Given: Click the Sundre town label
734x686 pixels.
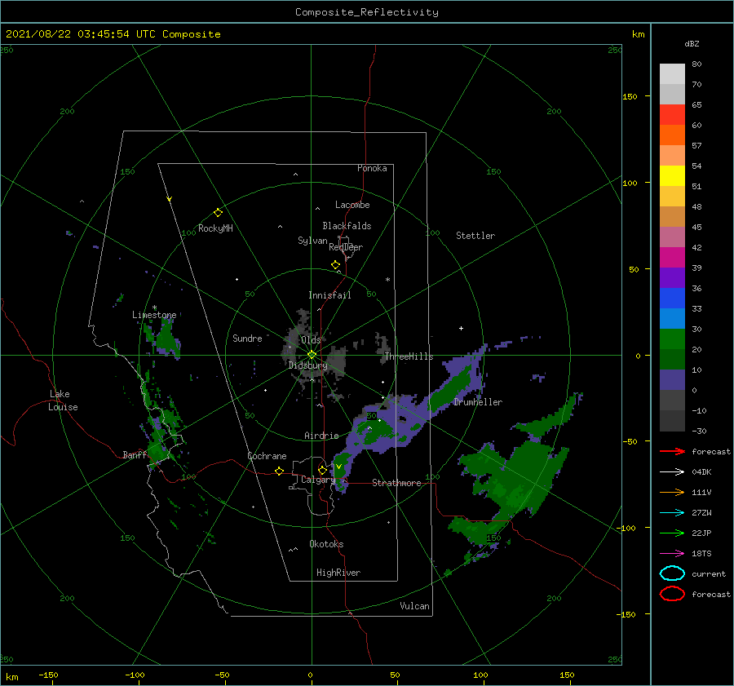Looking at the screenshot, I should 247,338.
